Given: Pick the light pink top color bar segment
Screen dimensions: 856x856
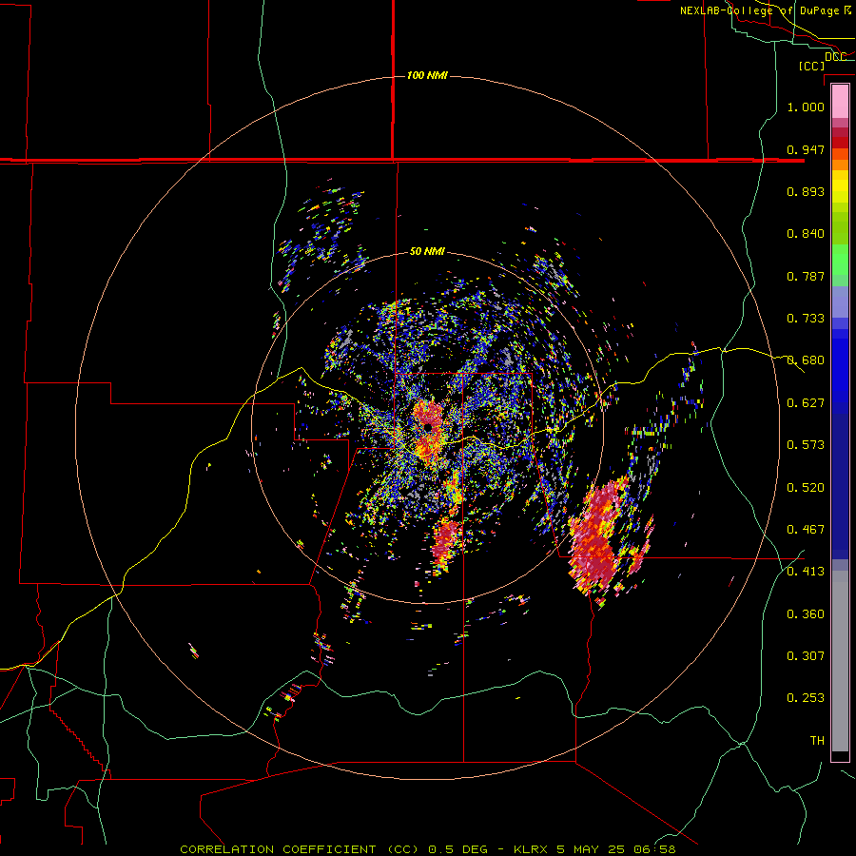Looking at the screenshot, I should 840,102.
